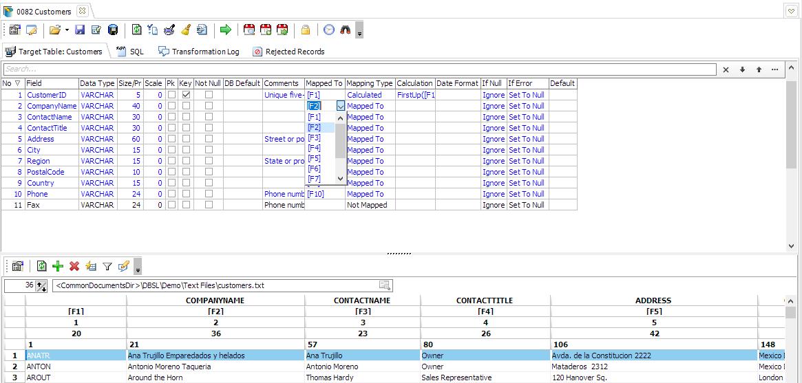This screenshot has width=802, height=383.
Task: Check Not Null box for City row
Action: [x=209, y=150]
